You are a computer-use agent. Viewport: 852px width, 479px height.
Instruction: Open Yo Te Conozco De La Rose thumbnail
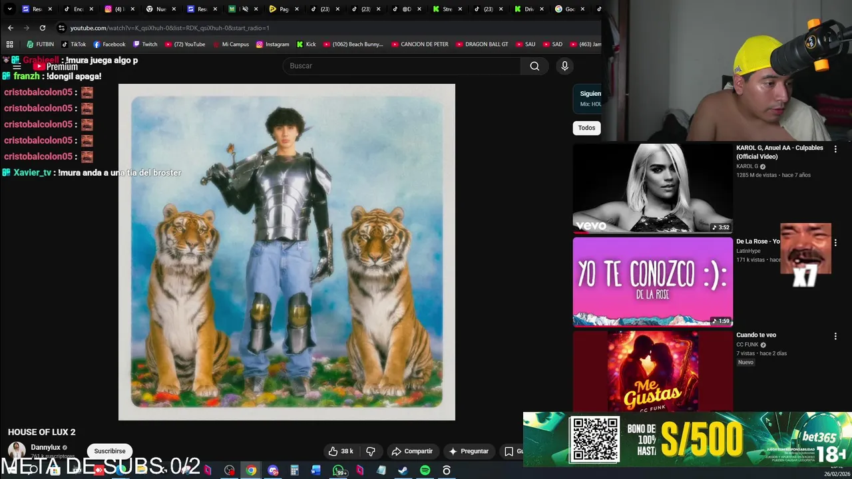tap(652, 282)
